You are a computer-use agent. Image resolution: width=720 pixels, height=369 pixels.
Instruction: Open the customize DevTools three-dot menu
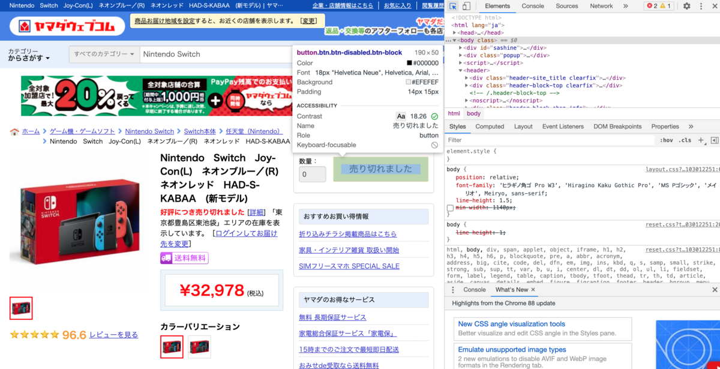click(701, 5)
